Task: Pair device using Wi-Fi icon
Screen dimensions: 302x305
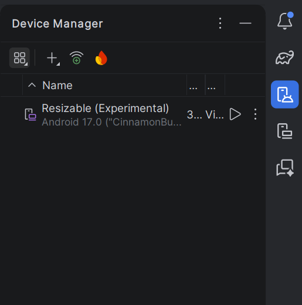Action: tap(76, 58)
